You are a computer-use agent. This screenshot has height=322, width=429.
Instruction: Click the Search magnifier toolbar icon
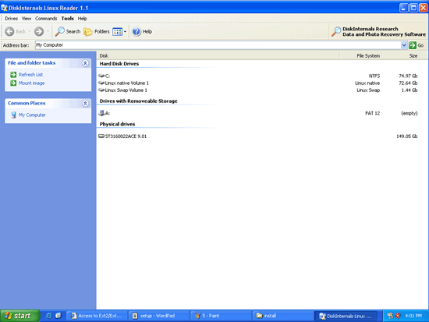pos(59,31)
